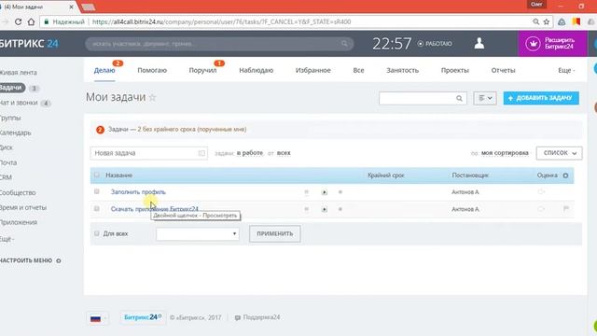Click the browser zoom magnifier icon
Viewport: 597px width, 336px height.
coord(535,21)
